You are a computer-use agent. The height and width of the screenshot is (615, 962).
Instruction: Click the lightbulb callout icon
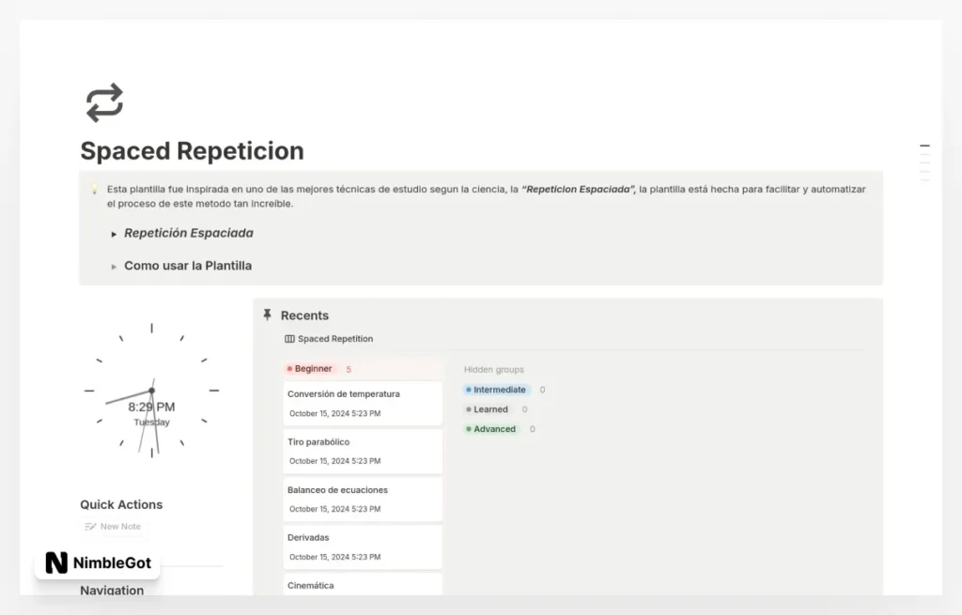[x=94, y=189]
